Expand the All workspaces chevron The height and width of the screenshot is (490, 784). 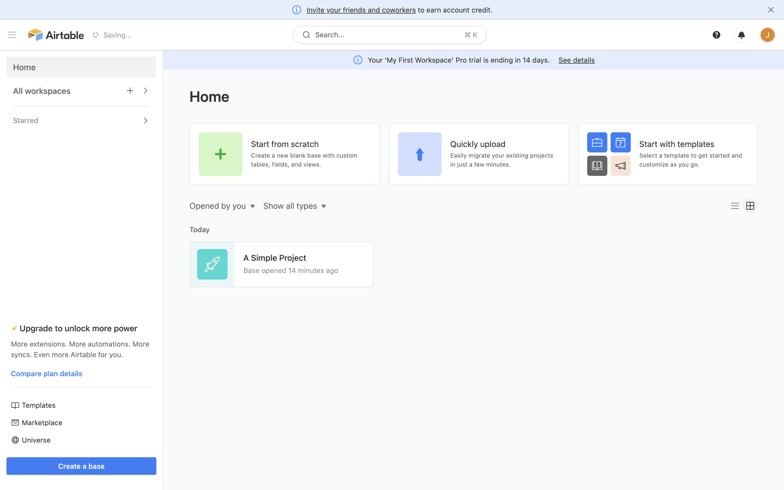point(145,91)
